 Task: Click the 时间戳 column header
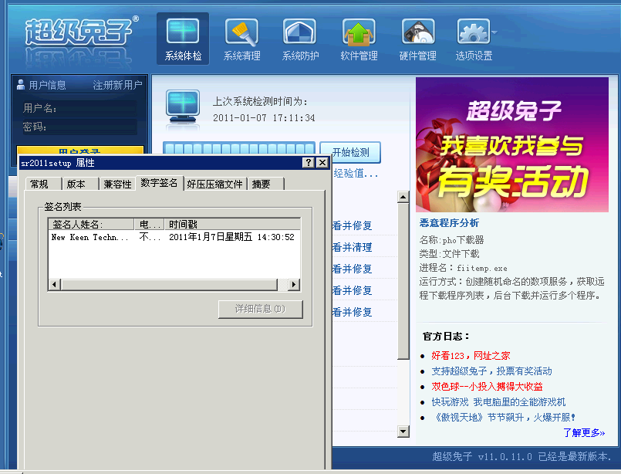(232, 225)
